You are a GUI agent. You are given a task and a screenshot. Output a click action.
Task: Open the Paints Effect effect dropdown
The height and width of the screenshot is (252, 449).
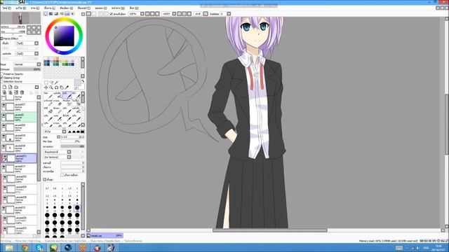(36, 53)
